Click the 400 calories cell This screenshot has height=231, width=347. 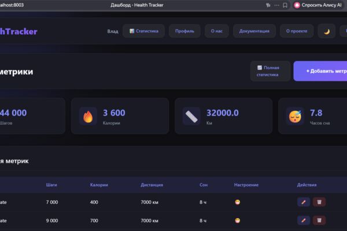(x=94, y=202)
